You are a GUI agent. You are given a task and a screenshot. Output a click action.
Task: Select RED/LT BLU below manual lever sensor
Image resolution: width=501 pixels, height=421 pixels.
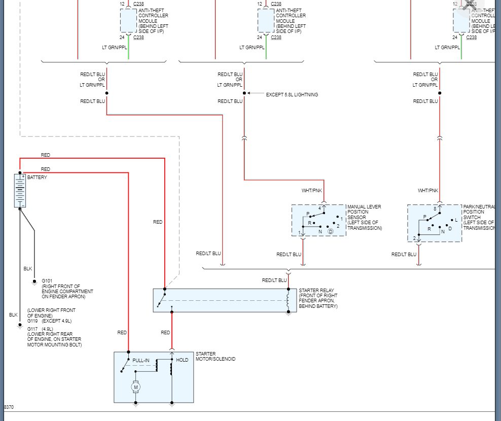pyautogui.click(x=289, y=255)
